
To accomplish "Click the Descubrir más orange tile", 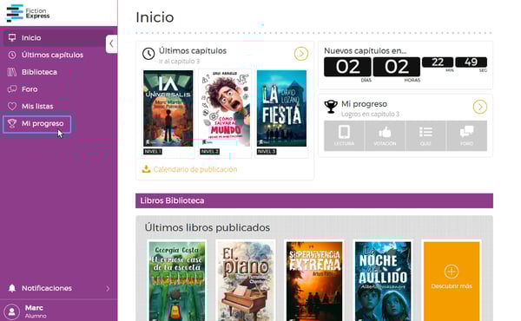I will pos(452,281).
